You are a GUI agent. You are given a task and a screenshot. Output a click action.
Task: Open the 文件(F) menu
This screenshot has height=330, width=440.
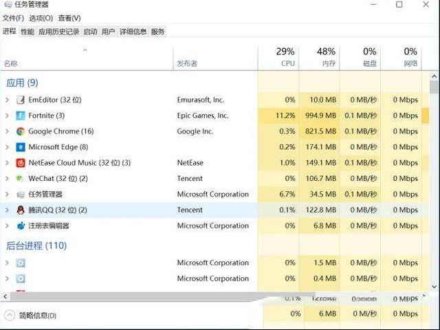pos(13,19)
